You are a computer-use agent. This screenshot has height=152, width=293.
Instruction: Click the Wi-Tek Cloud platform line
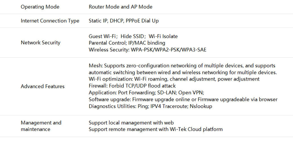[156, 129]
